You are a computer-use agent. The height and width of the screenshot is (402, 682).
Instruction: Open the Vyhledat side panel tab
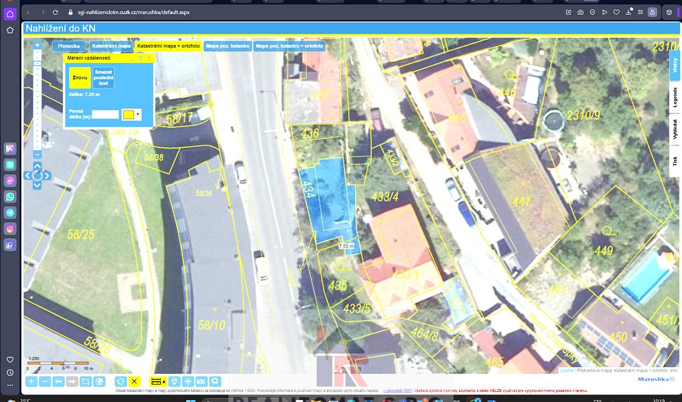click(x=675, y=130)
